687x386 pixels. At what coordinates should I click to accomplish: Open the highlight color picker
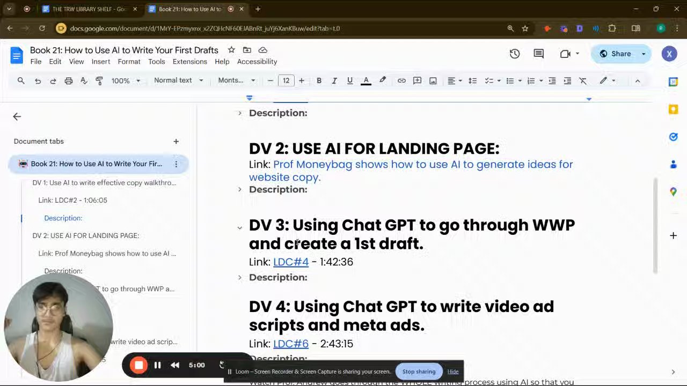pyautogui.click(x=382, y=80)
